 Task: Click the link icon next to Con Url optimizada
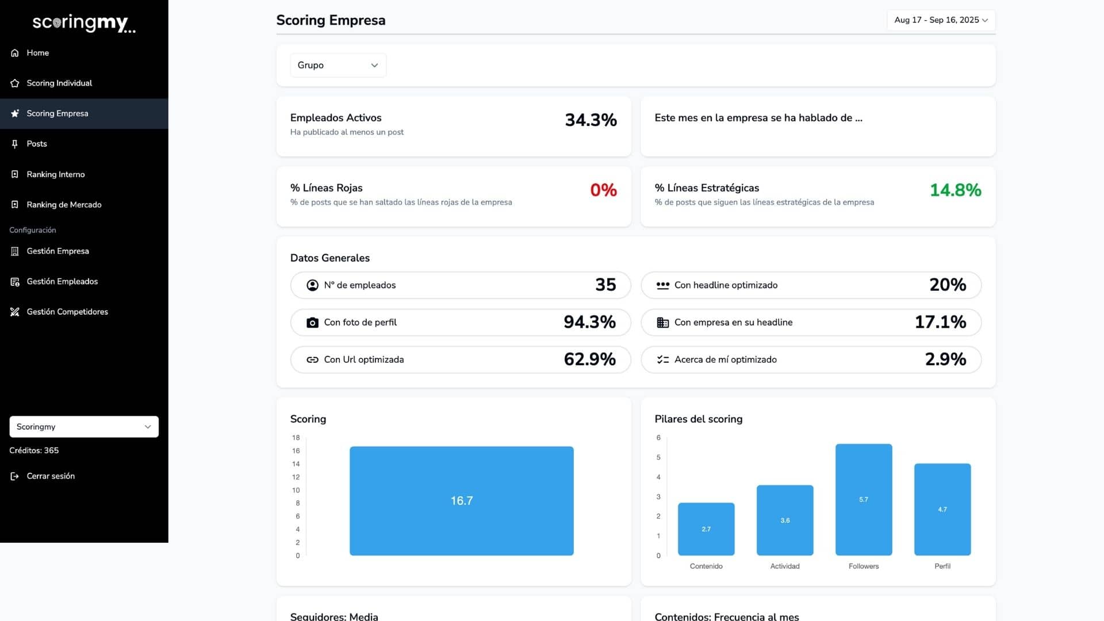click(312, 360)
